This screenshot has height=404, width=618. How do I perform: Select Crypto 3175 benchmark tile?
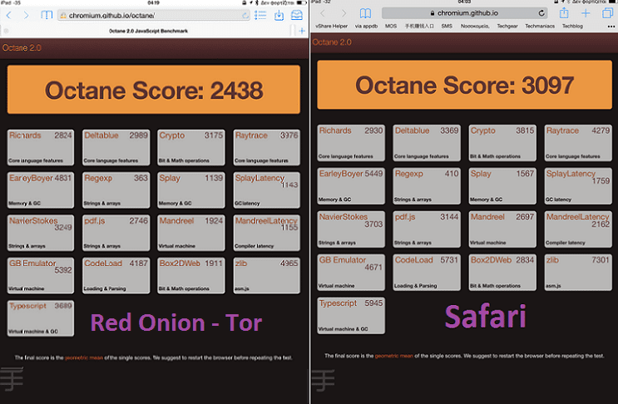coord(191,147)
